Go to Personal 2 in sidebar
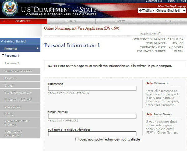The width and height of the screenshot is (187, 151). tap(12, 63)
